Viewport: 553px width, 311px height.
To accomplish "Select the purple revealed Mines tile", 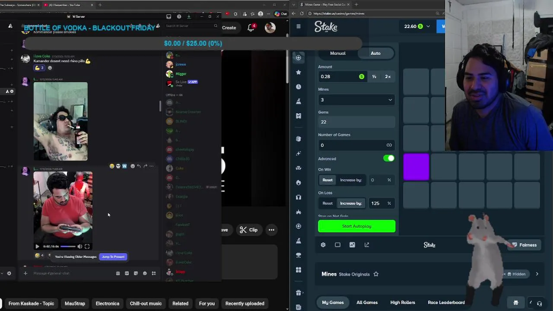I will (x=416, y=167).
